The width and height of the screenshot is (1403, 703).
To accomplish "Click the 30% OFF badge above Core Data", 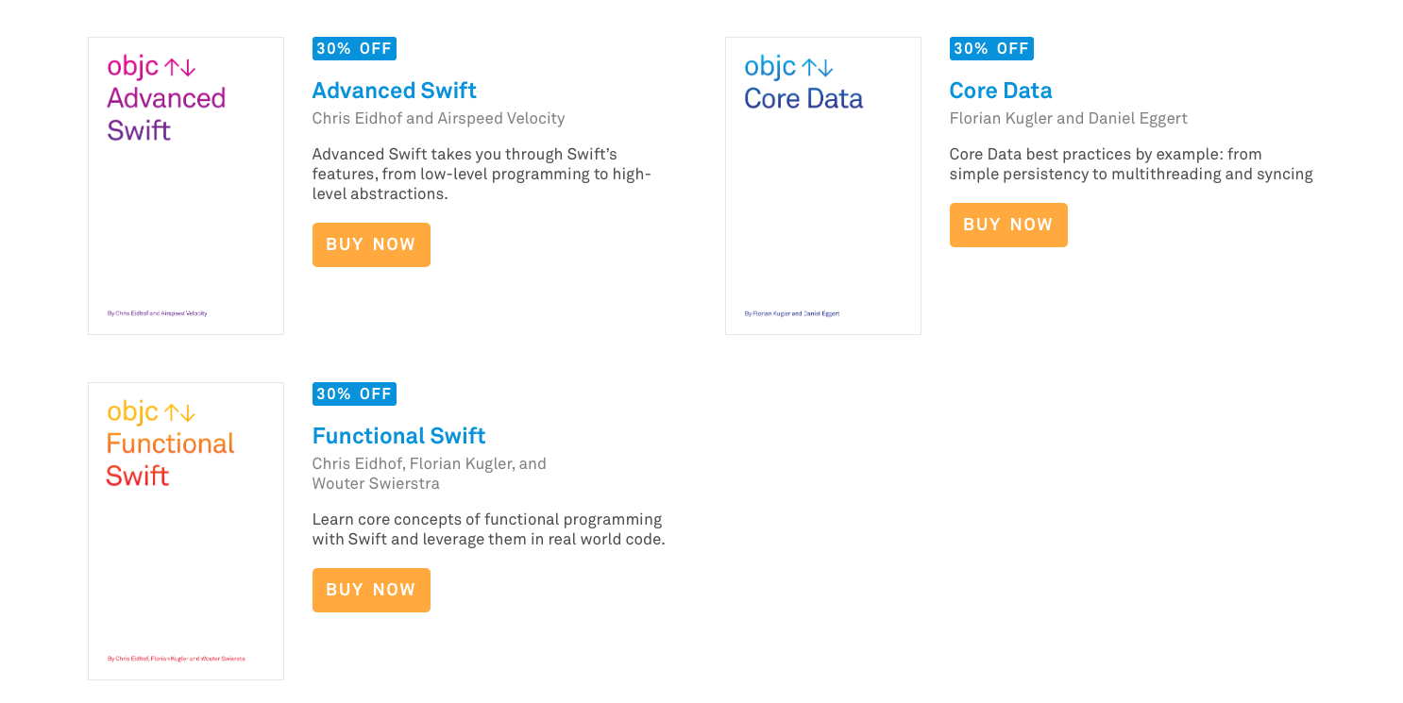I will (991, 49).
